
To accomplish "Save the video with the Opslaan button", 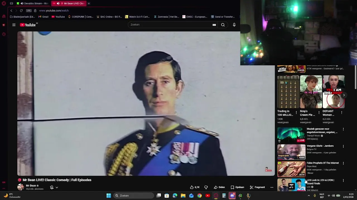I will click(237, 187).
